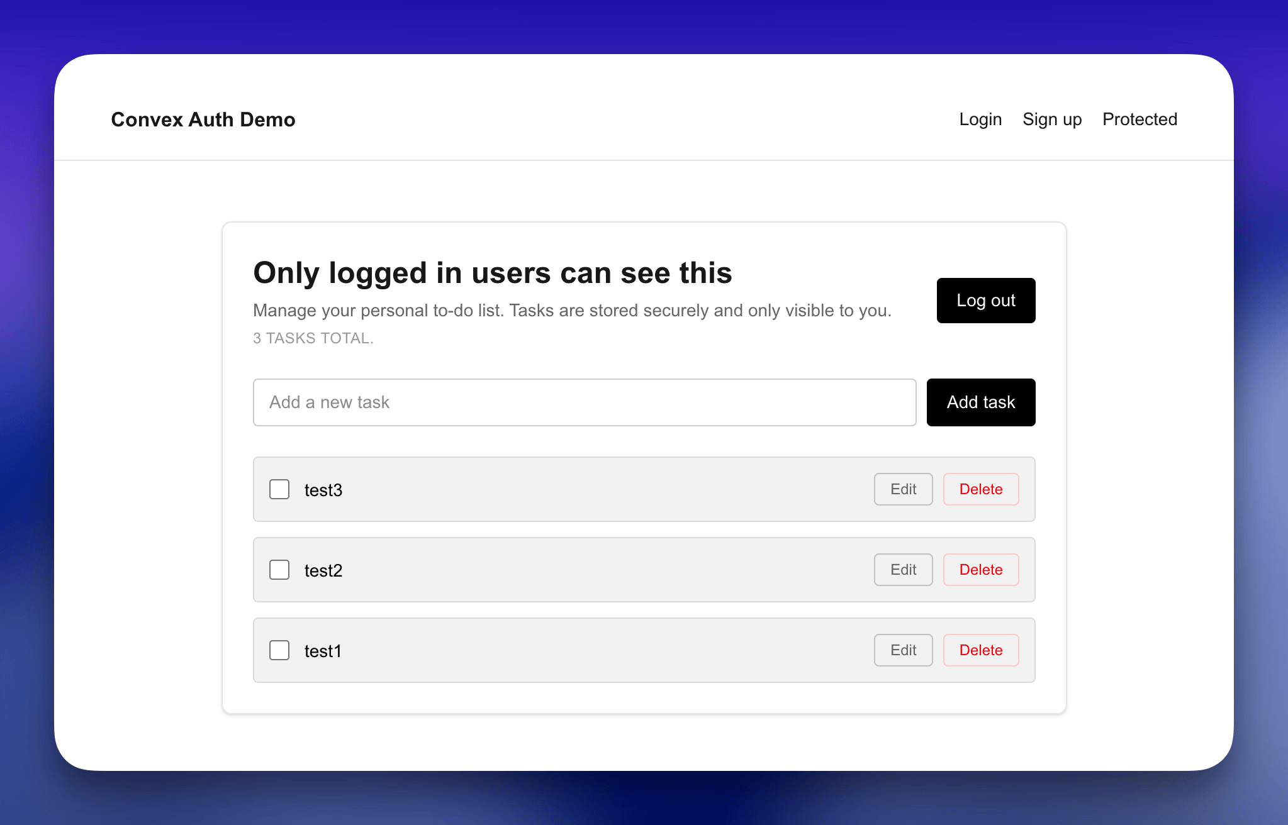1288x825 pixels.
Task: Click the Convex Auth Demo title
Action: click(203, 119)
